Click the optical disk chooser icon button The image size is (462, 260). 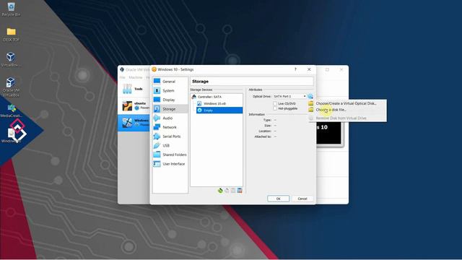pos(310,96)
